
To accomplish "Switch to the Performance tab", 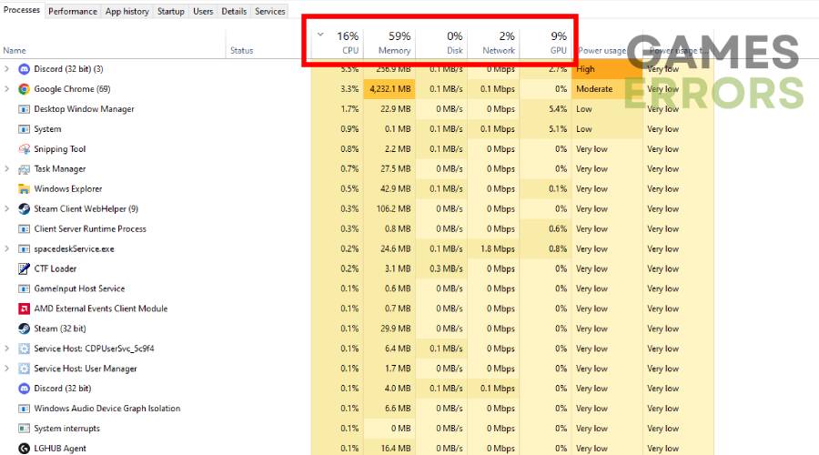I will coord(72,11).
